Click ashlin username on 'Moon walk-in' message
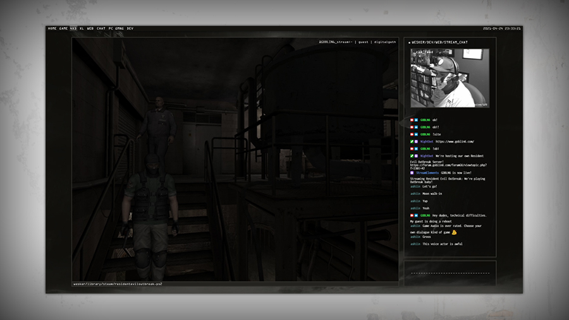This screenshot has width=569, height=320. click(415, 194)
